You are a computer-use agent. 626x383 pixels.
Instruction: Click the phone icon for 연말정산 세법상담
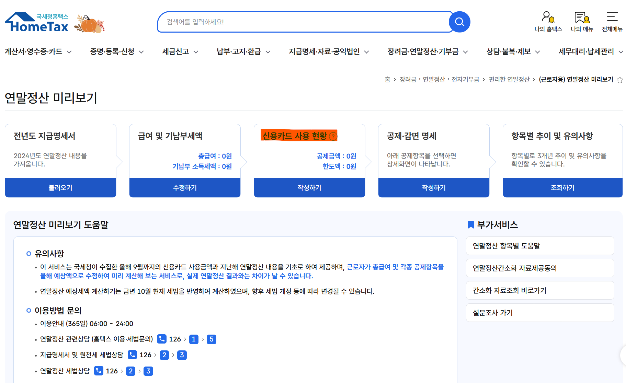coord(99,371)
